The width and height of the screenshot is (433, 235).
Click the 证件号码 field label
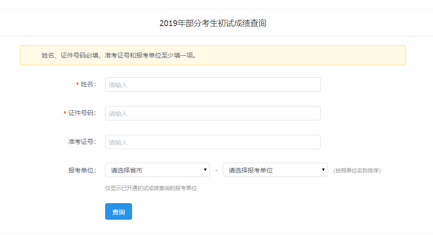(x=82, y=113)
